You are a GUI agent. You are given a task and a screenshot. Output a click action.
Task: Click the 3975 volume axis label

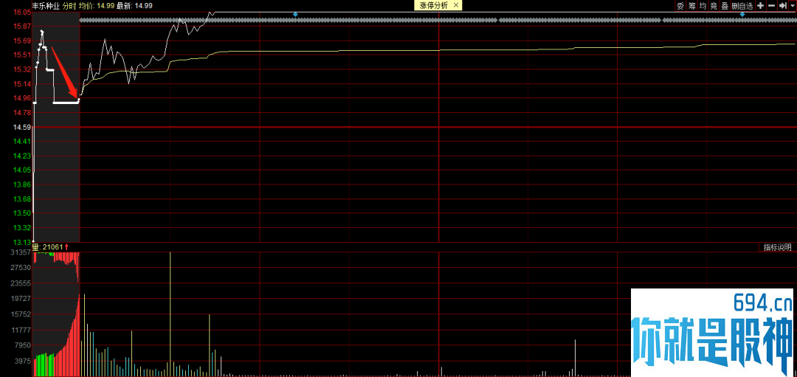(24, 362)
